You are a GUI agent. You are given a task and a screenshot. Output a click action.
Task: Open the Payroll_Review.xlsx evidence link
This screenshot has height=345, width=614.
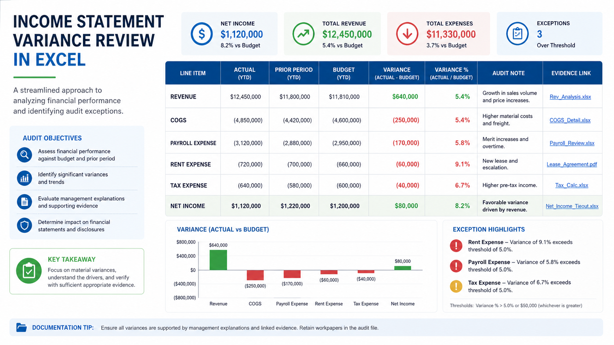[x=572, y=143]
